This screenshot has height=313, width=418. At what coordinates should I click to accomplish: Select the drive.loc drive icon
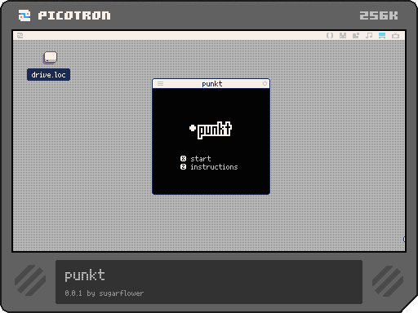point(50,58)
